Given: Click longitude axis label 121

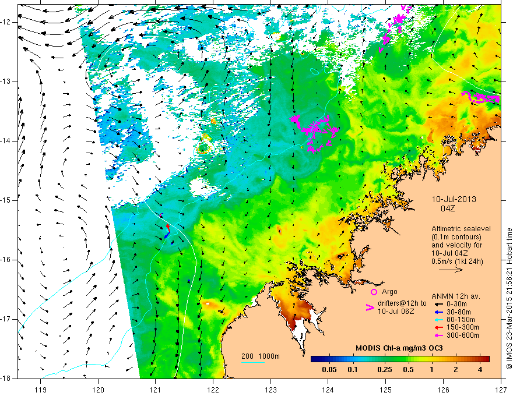Looking at the screenshot, I should coord(156,390).
